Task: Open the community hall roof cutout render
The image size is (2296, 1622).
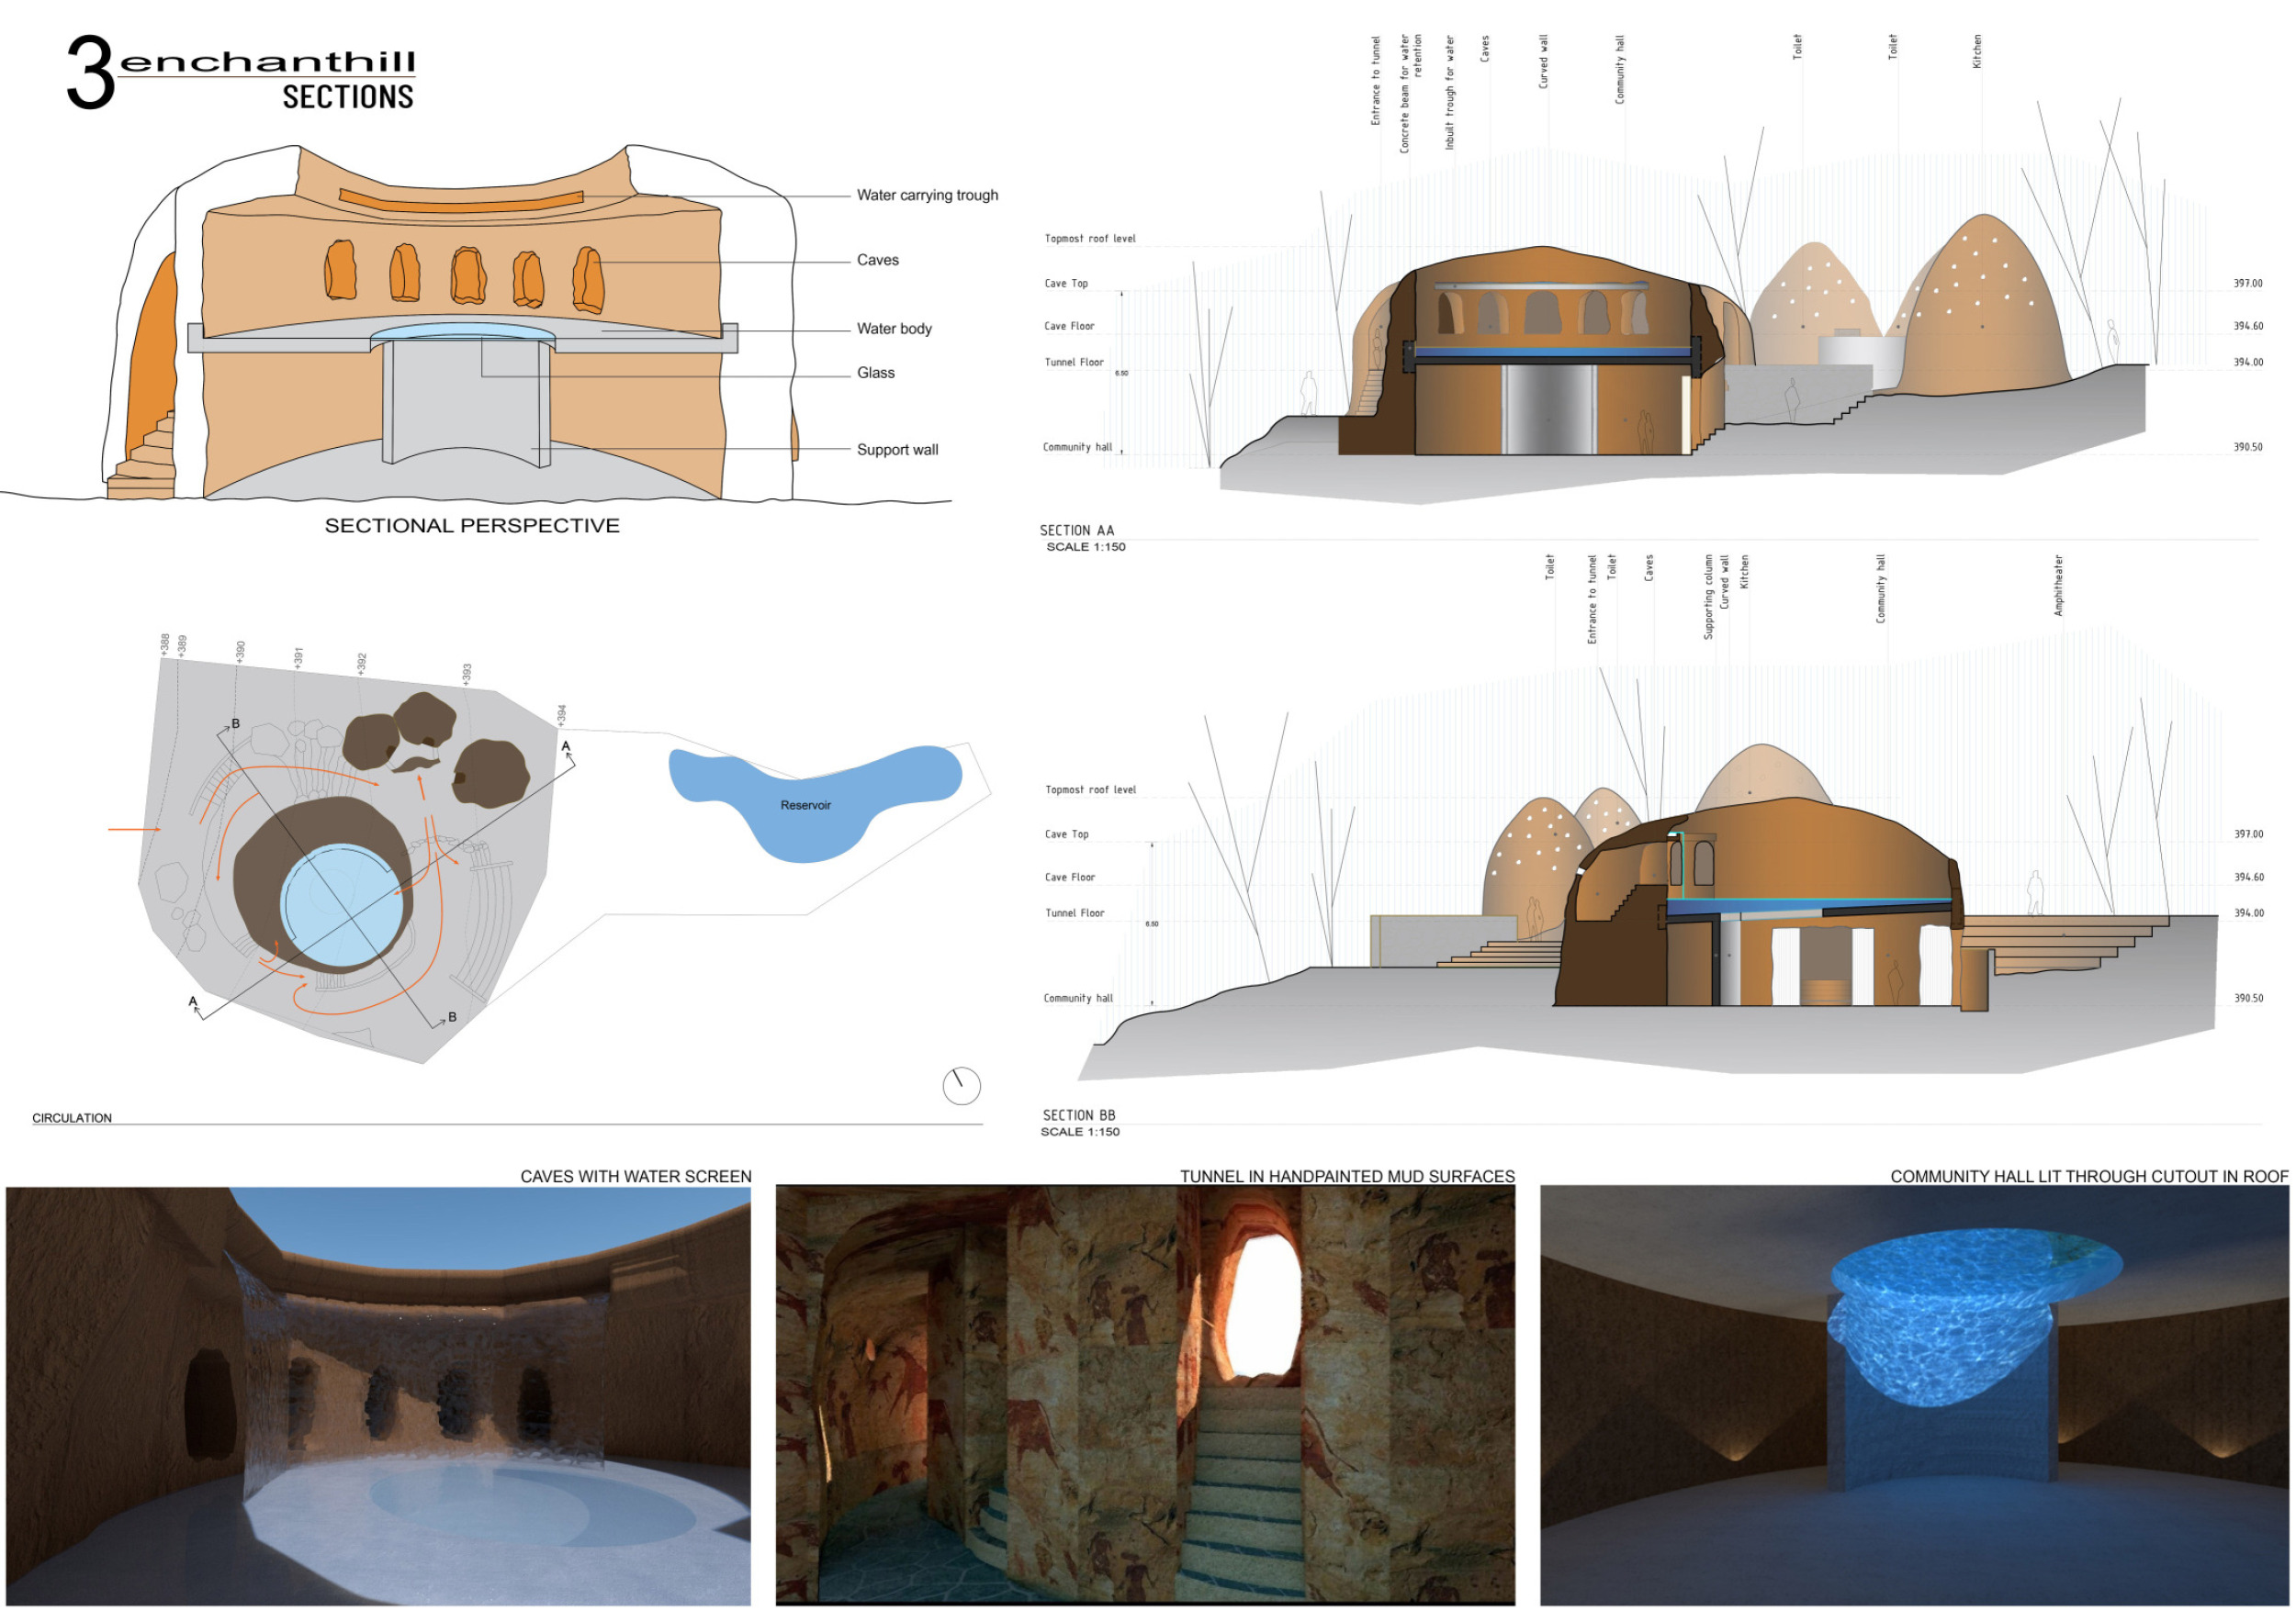Action: [x=1914, y=1396]
